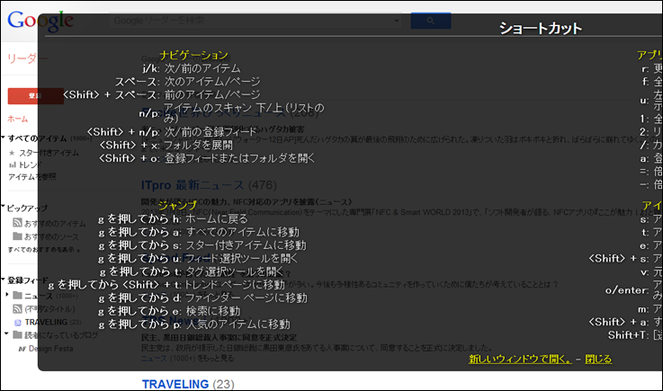Click the feed icon beside おすすめのアイテム

pos(17,223)
